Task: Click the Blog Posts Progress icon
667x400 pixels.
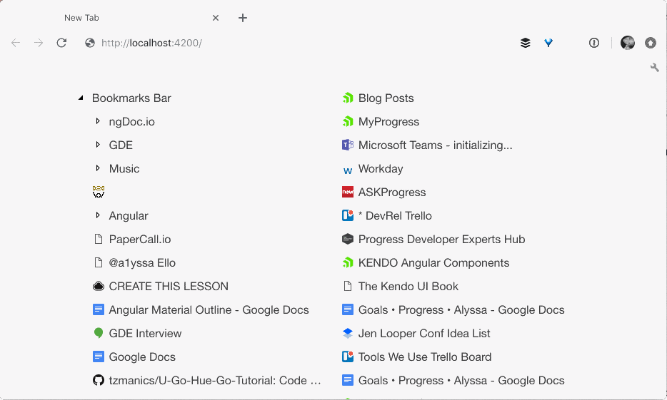Action: click(x=348, y=98)
